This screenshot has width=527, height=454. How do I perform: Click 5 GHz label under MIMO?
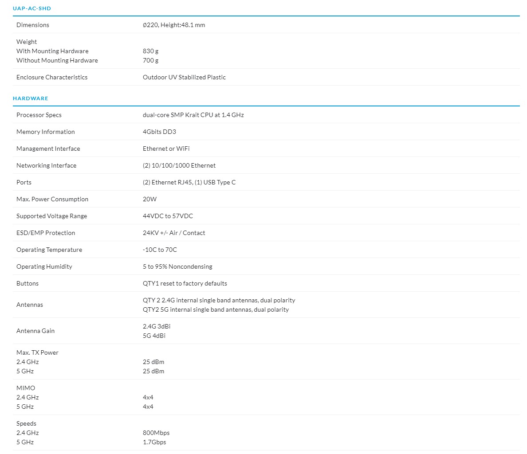[x=25, y=407]
